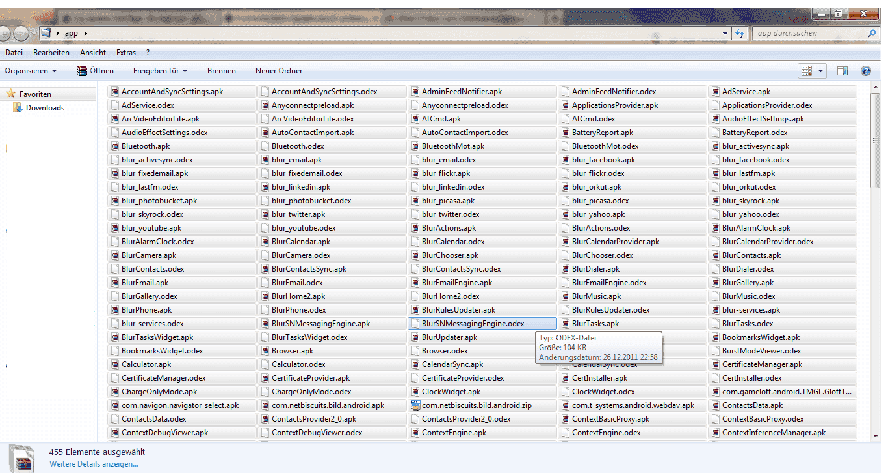Select BlurSNMessagingEngine.odex file
This screenshot has width=888, height=473.
(482, 324)
